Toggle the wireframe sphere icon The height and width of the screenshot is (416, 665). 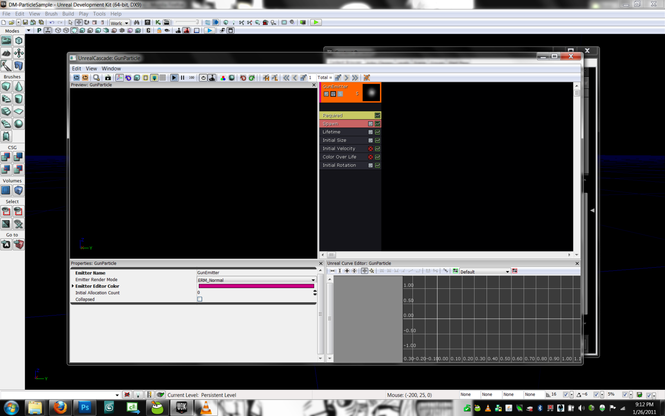coord(232,78)
